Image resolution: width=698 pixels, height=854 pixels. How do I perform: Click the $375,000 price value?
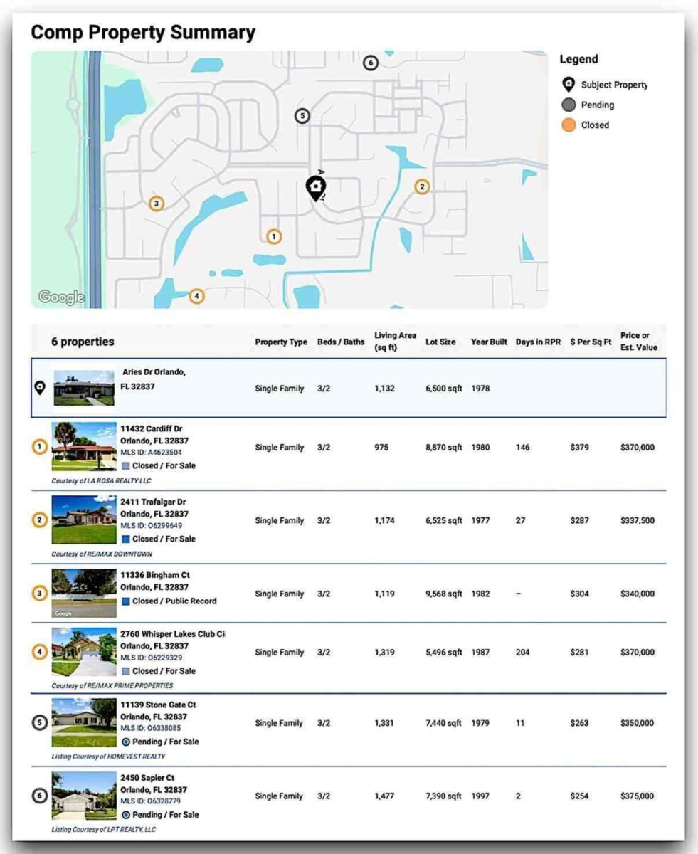click(638, 796)
